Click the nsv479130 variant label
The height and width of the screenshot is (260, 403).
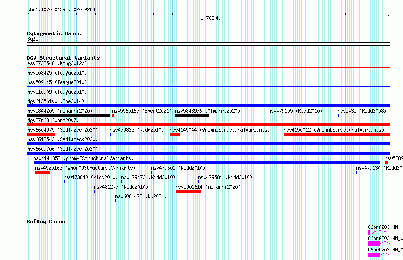coord(379,168)
